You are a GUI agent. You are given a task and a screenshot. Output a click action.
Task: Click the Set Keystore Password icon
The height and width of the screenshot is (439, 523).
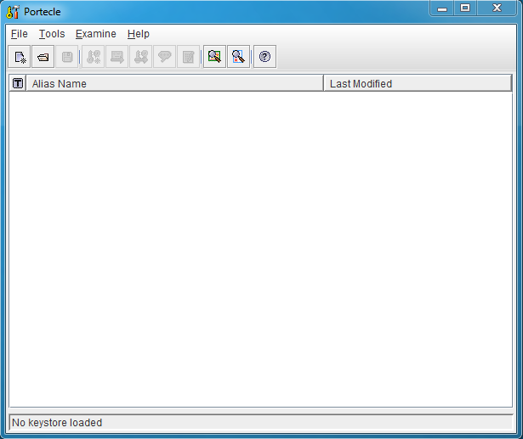pos(165,57)
